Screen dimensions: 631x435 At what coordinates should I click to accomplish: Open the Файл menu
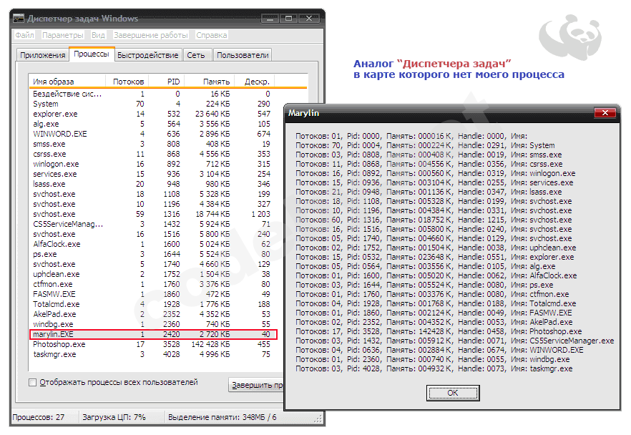(x=24, y=35)
